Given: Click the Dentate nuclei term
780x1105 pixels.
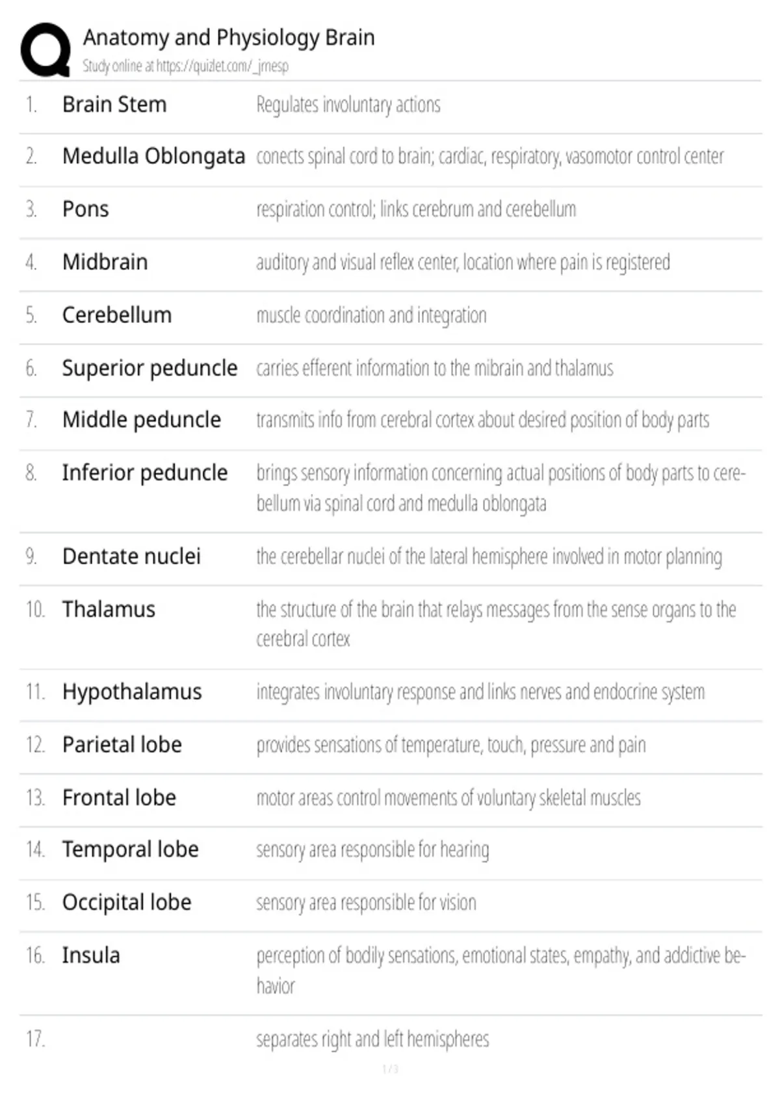Looking at the screenshot, I should click(131, 556).
